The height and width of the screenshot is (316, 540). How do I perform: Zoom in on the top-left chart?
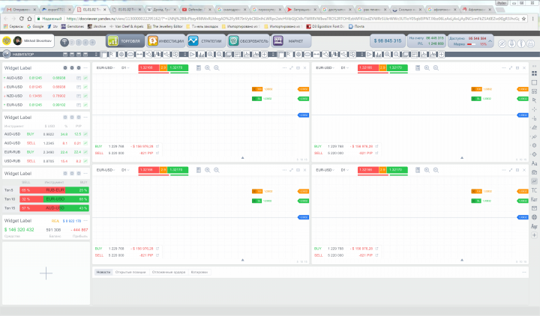tap(207, 68)
